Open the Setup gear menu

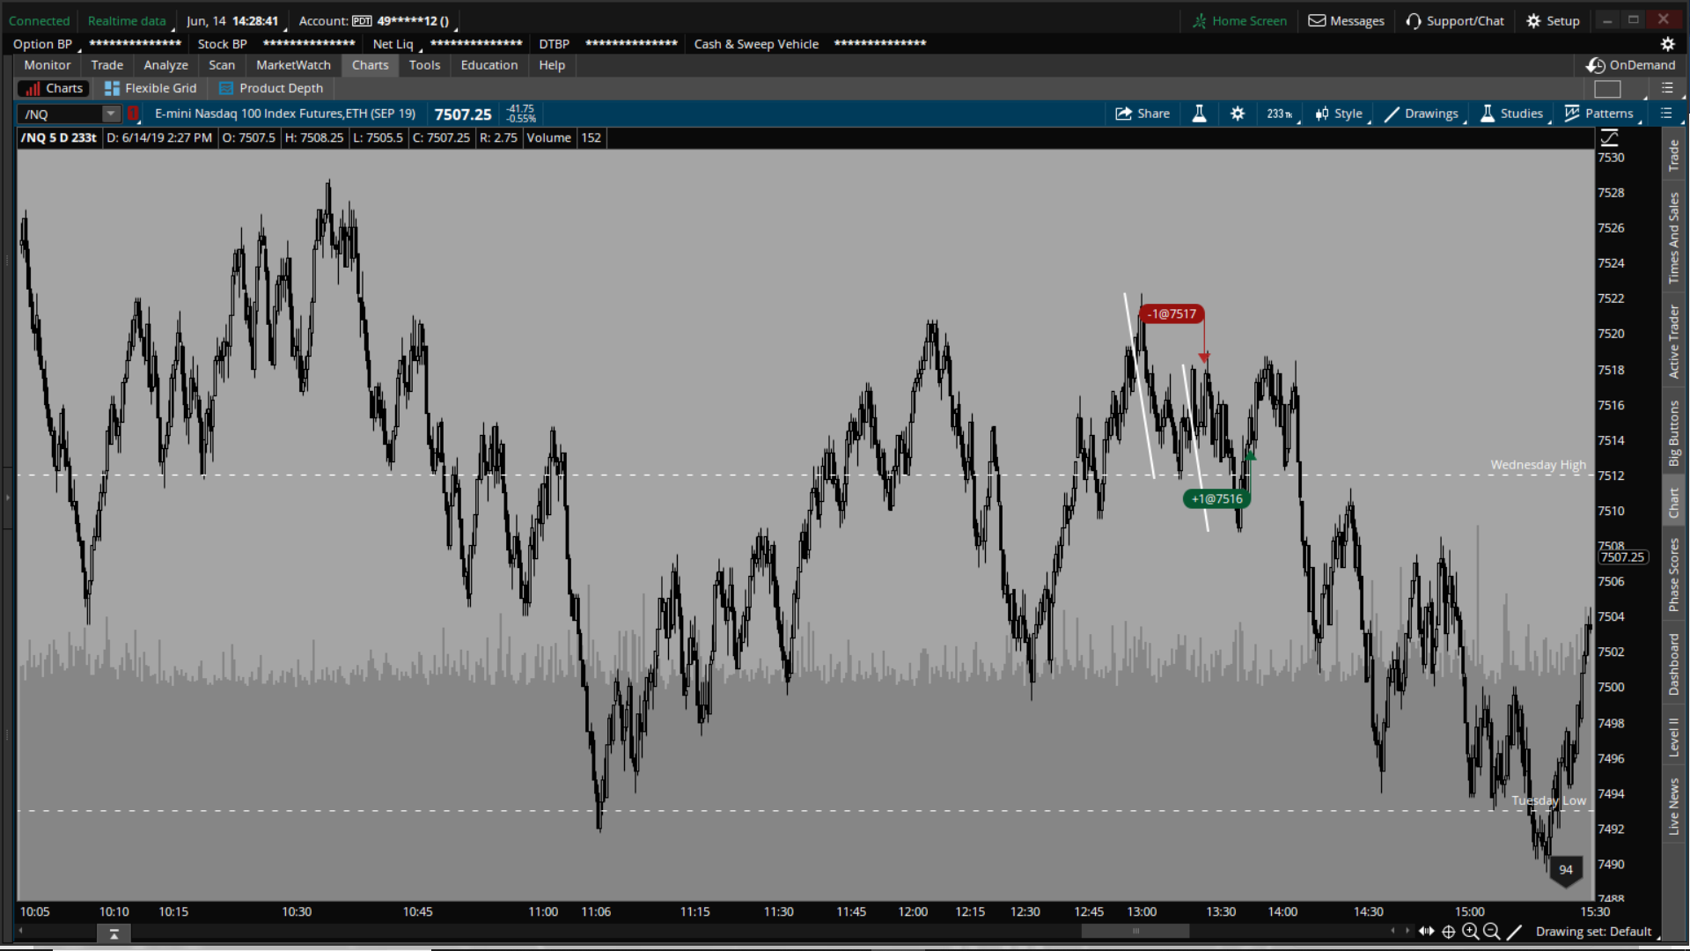click(1554, 21)
